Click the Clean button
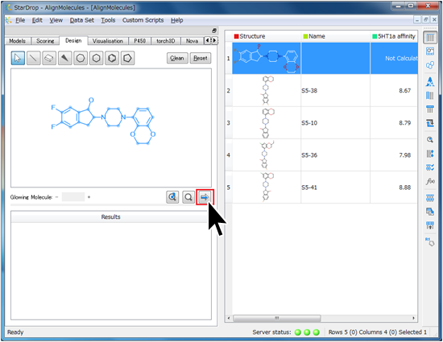This screenshot has height=342, width=443. point(177,58)
